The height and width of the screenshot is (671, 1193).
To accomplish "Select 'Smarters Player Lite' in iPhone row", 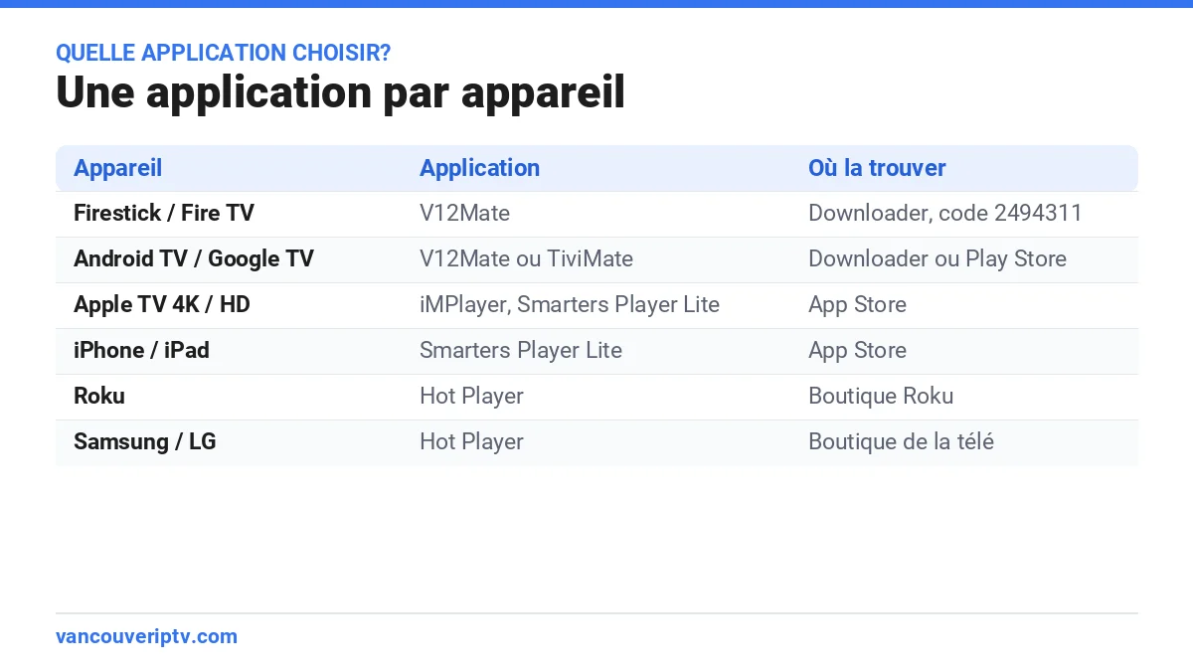I will (x=521, y=350).
